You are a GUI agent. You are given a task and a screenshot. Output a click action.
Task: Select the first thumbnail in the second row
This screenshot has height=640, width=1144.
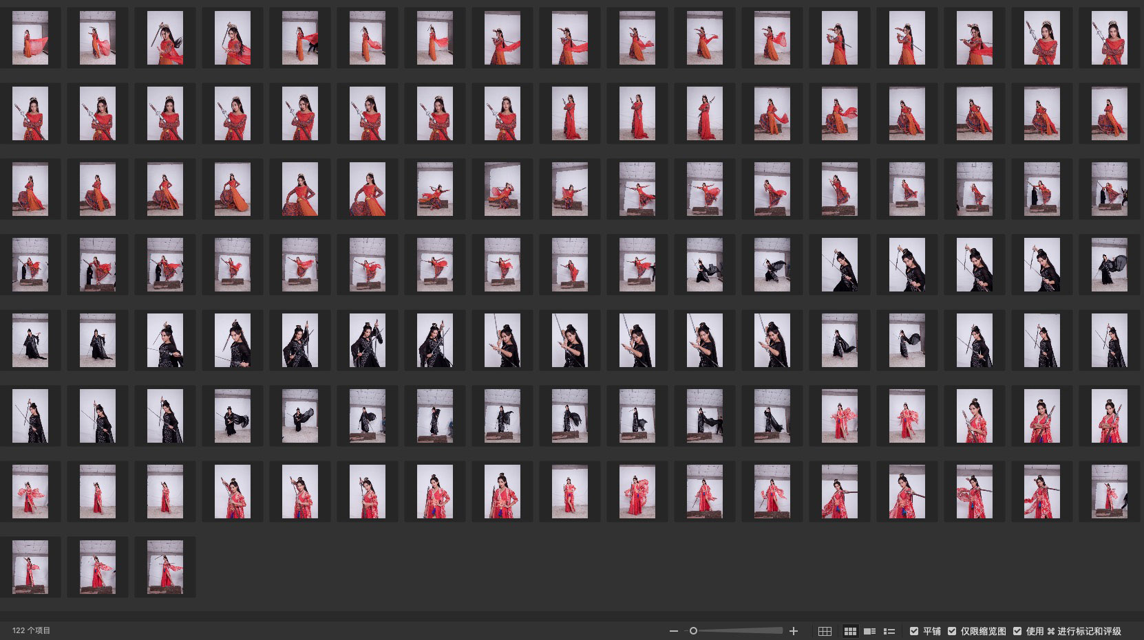[x=30, y=113]
